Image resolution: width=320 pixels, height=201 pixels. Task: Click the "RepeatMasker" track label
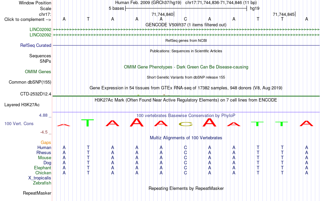click(37, 193)
